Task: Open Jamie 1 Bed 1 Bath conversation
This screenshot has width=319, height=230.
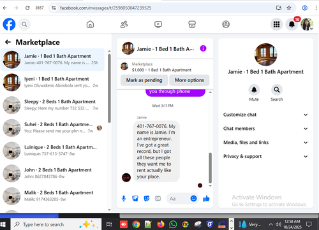Action: [x=52, y=59]
